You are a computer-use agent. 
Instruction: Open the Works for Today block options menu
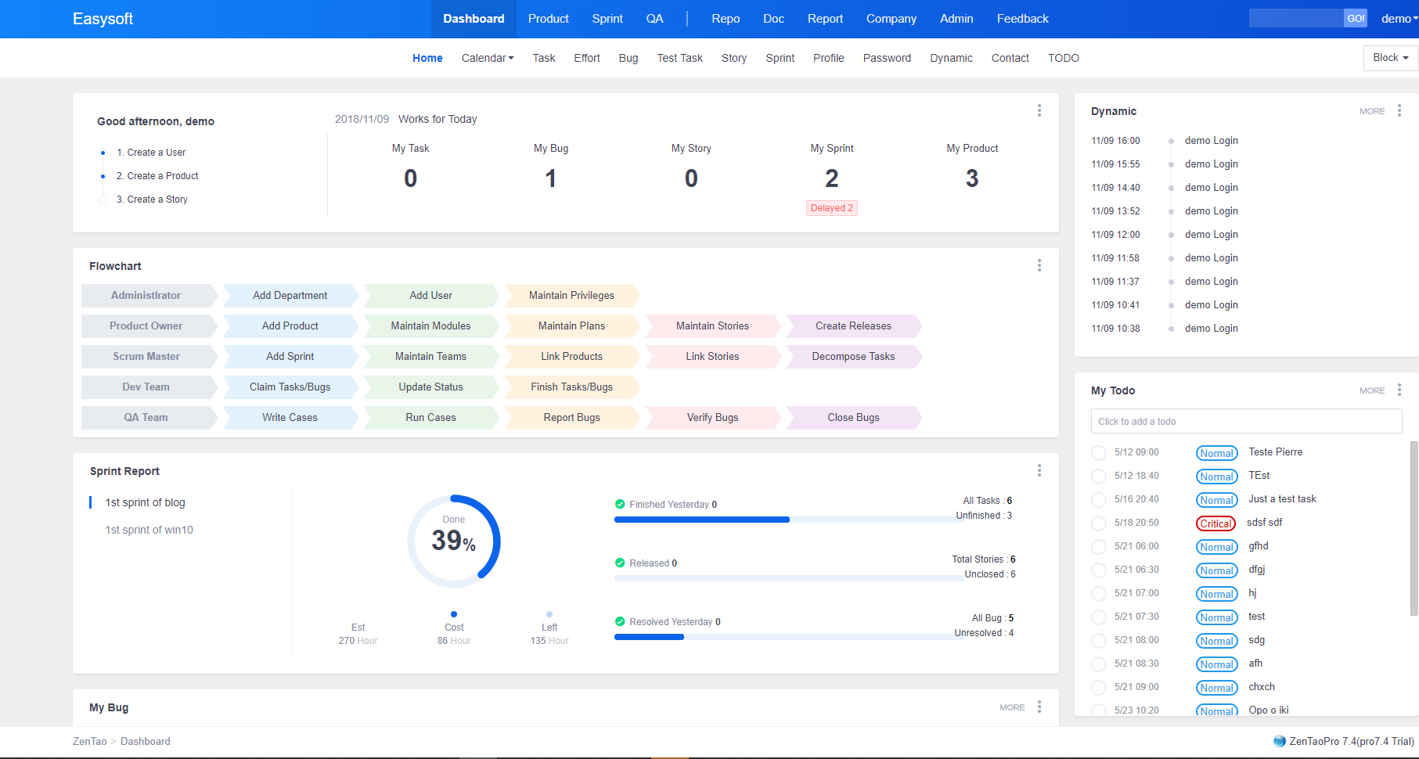pyautogui.click(x=1039, y=110)
